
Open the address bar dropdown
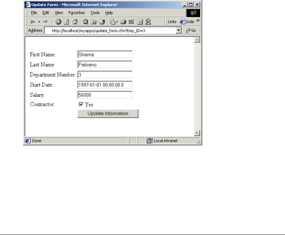tap(179, 30)
